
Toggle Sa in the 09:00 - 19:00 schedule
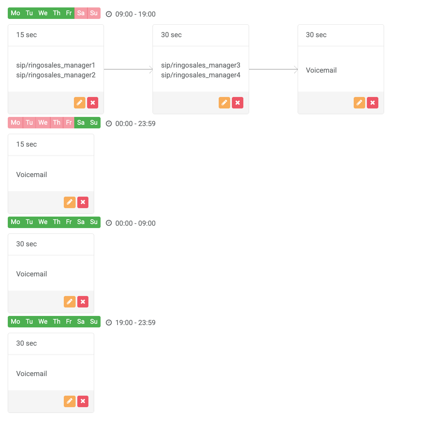(81, 13)
